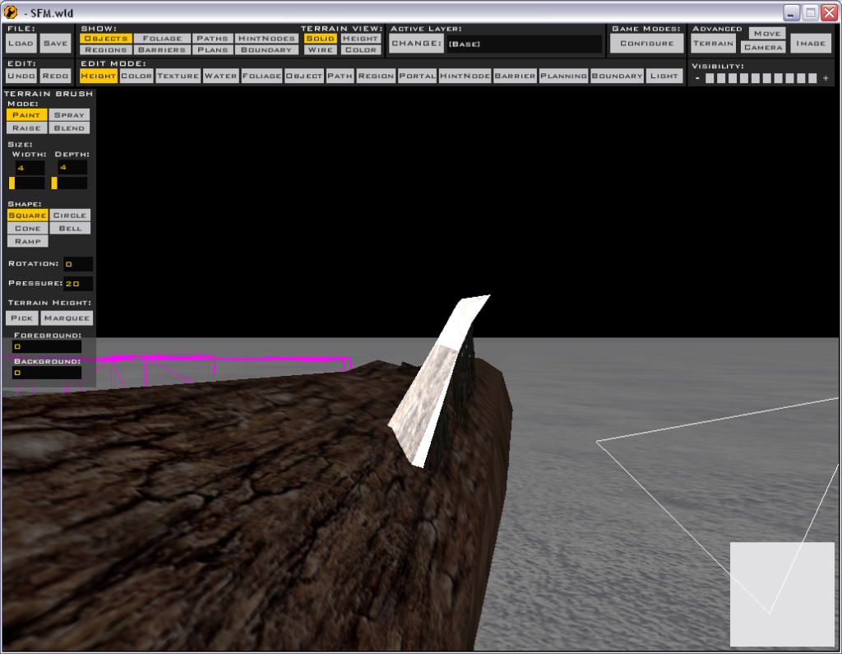Click the Background height field

tap(47, 373)
